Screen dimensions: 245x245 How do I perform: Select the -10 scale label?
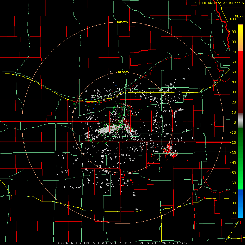[x=233, y=133]
